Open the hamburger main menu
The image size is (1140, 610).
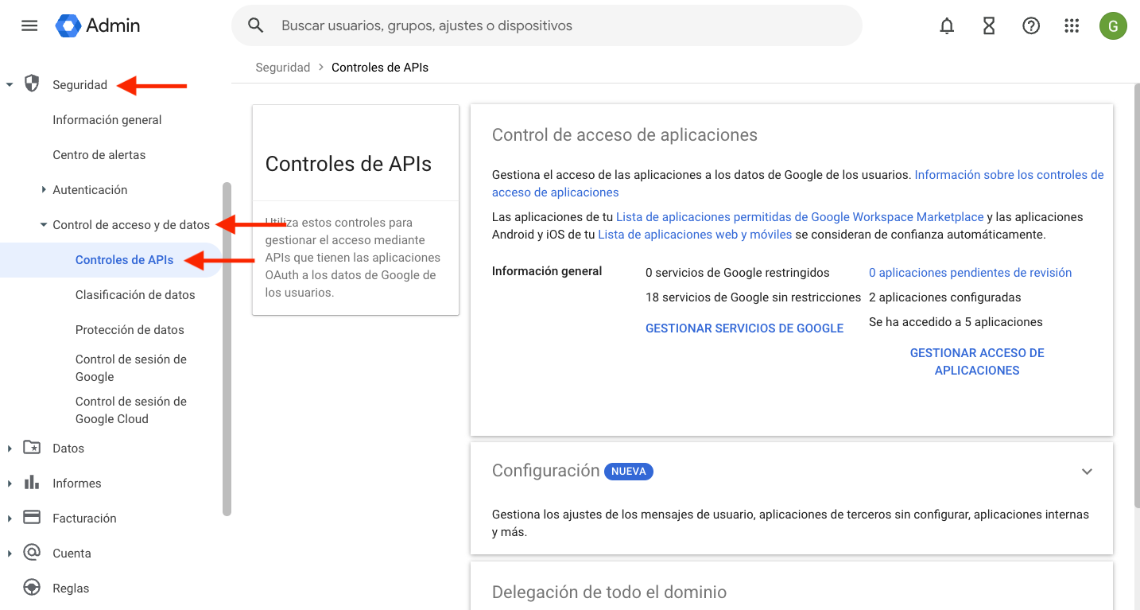point(29,25)
